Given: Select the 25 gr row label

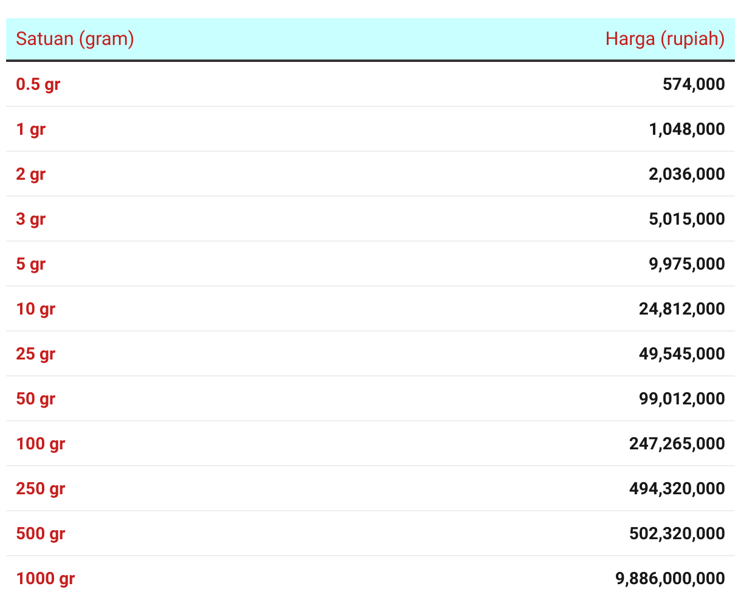Looking at the screenshot, I should tap(36, 354).
